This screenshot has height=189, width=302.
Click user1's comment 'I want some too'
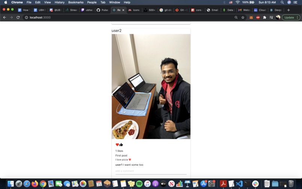pos(129,165)
